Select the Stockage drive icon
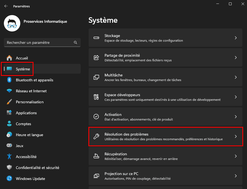247x189 pixels. (96, 38)
